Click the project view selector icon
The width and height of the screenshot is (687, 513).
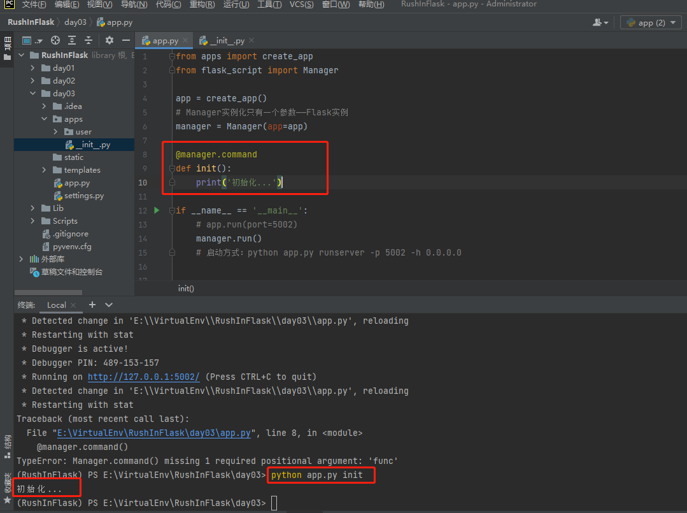32,41
